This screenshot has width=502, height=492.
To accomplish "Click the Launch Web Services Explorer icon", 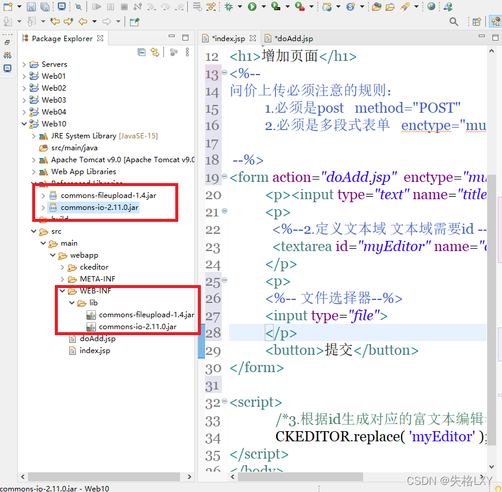I will (448, 7).
